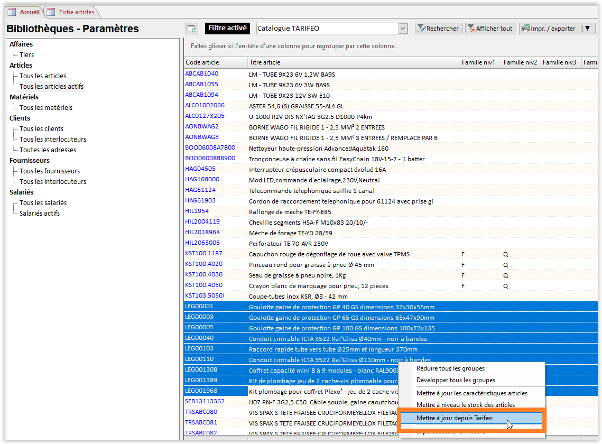This screenshot has height=444, width=602.
Task: Open article link HAG61903
Action: [201, 201]
